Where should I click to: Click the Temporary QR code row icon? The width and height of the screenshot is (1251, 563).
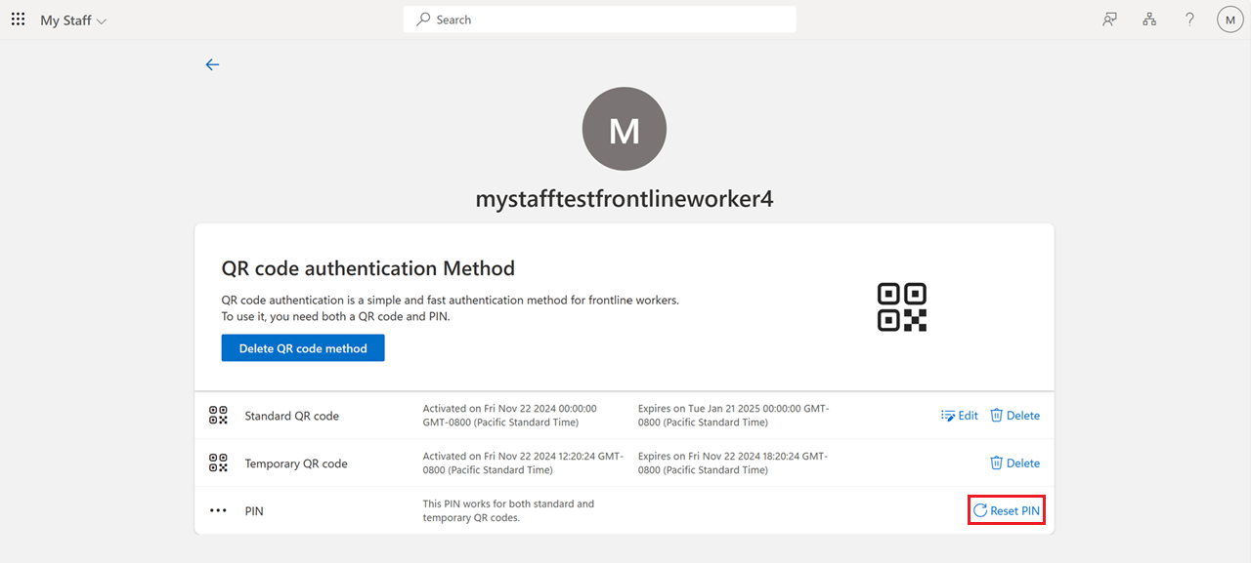pos(218,462)
